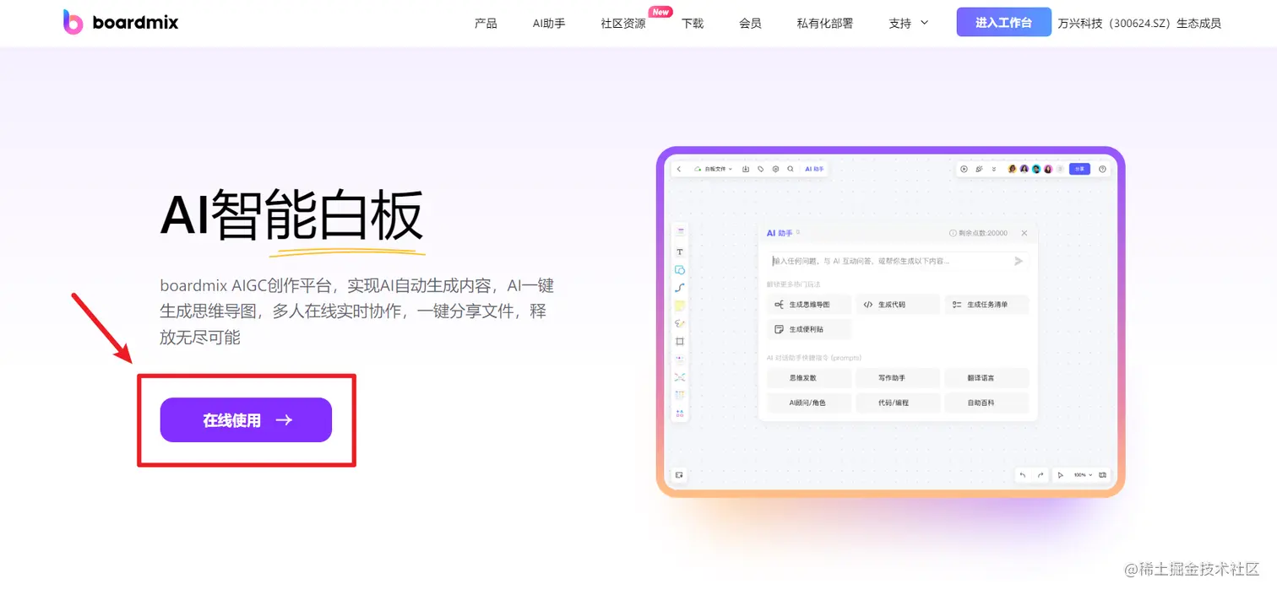The width and height of the screenshot is (1277, 595).
Task: Click 万兴科技（300624.SZ）生态成员 text
Action: coord(1139,23)
